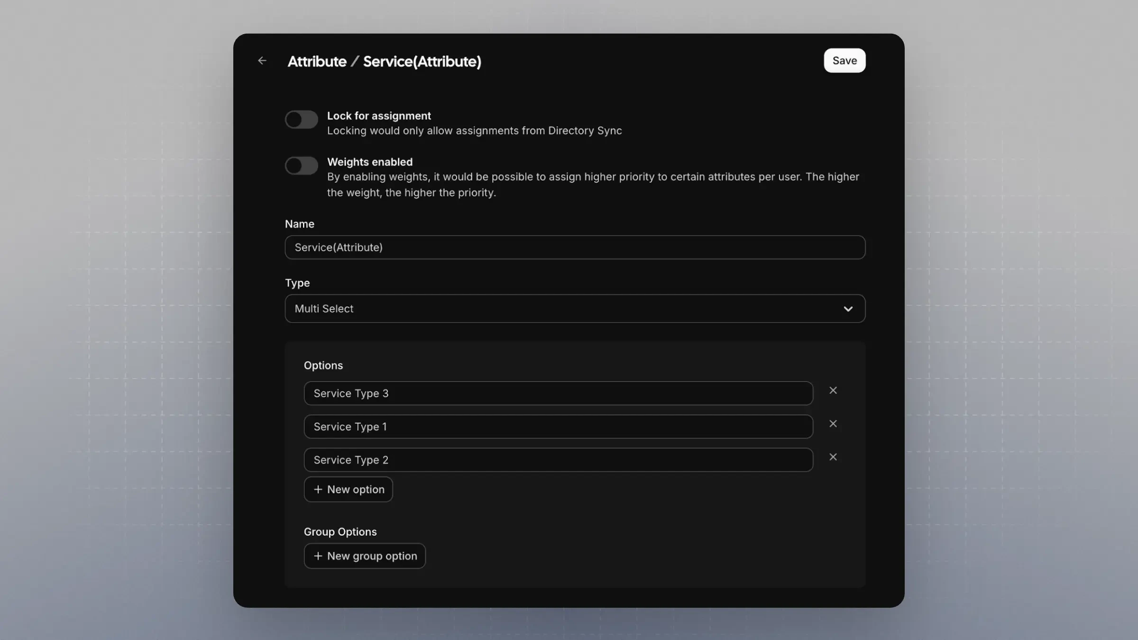The image size is (1138, 640).
Task: Add a New option
Action: (x=349, y=489)
